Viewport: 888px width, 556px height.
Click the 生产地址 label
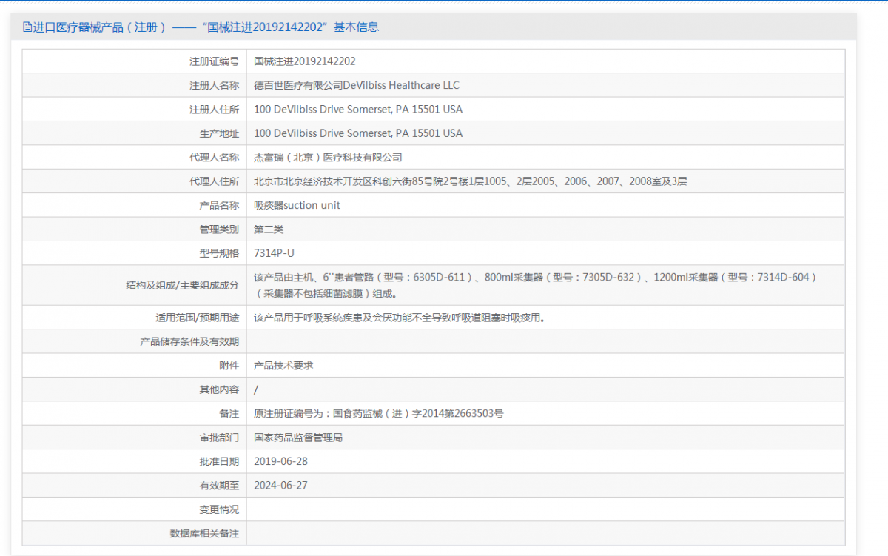[220, 133]
